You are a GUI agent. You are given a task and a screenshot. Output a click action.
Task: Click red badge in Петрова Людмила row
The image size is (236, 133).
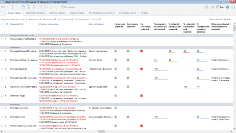coord(141,69)
